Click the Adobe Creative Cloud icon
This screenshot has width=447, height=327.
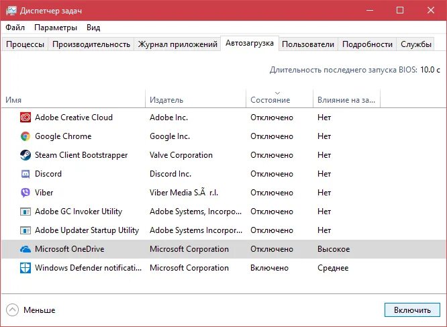click(26, 118)
